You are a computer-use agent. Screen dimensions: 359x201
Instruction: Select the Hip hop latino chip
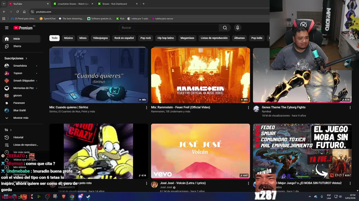(x=166, y=38)
